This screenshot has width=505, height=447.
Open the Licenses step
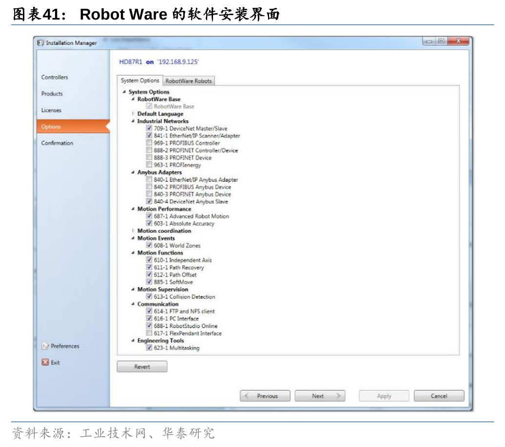click(51, 110)
